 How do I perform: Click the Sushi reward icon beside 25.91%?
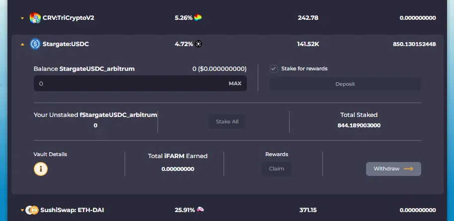(x=200, y=210)
